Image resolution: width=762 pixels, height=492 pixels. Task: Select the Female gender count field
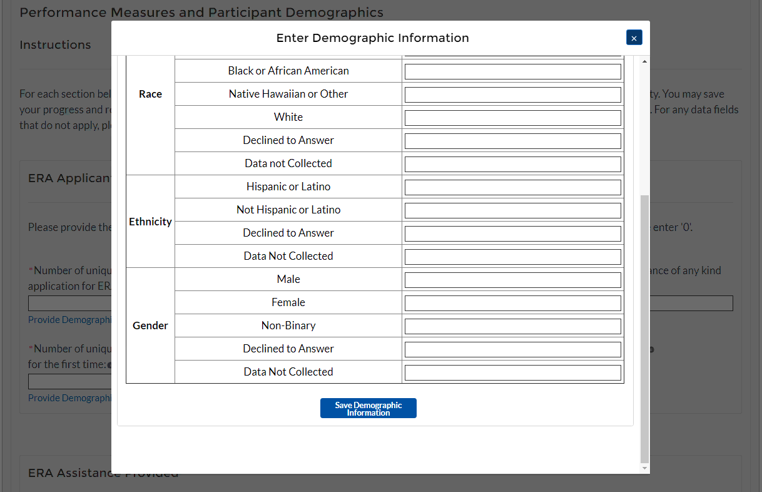512,303
